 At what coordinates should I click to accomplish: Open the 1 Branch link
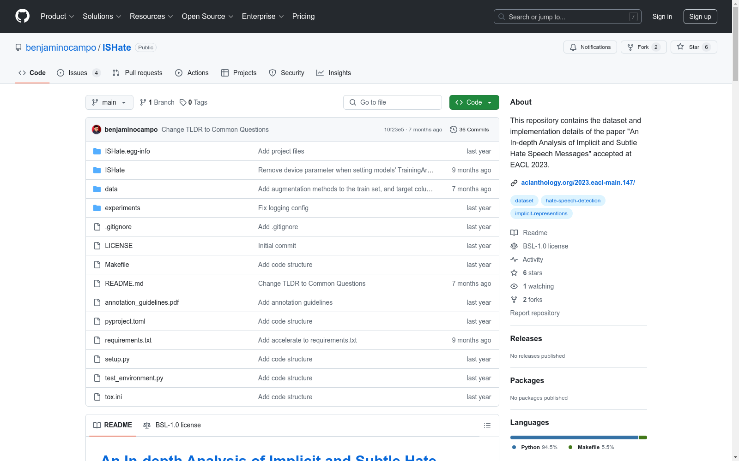(157, 102)
